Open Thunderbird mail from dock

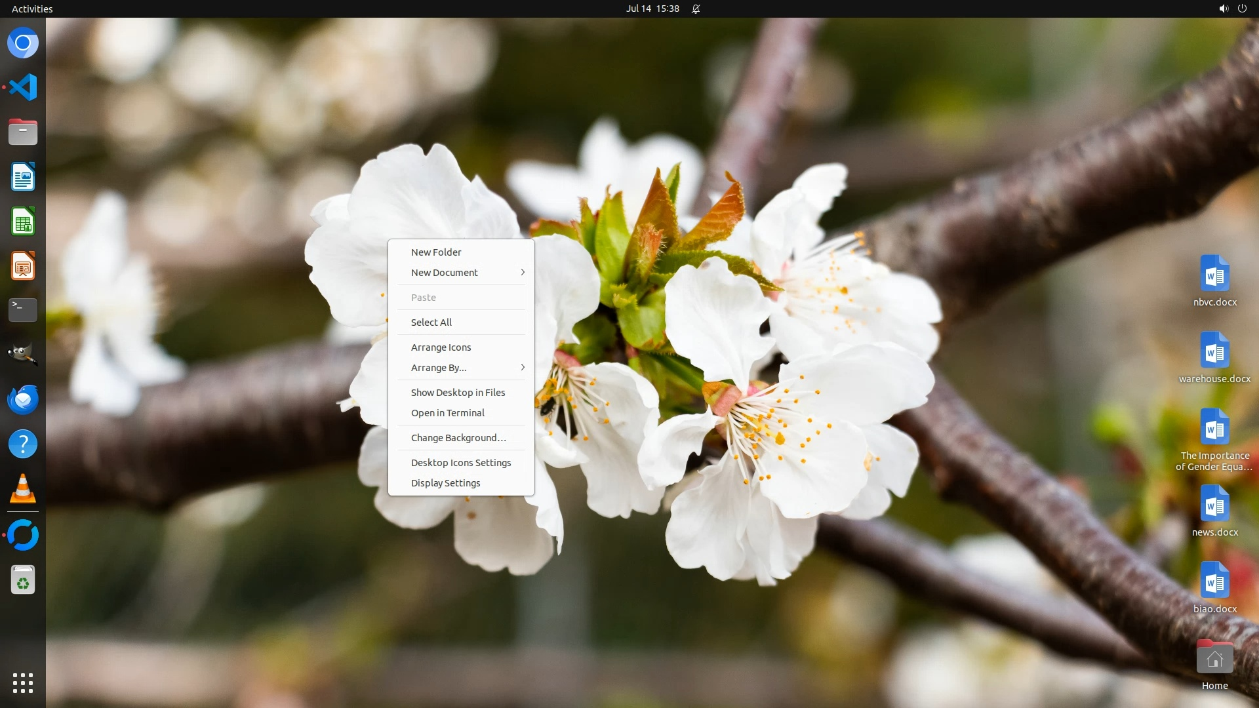click(23, 399)
